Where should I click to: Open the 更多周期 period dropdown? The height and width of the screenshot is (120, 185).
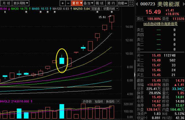[21, 3]
